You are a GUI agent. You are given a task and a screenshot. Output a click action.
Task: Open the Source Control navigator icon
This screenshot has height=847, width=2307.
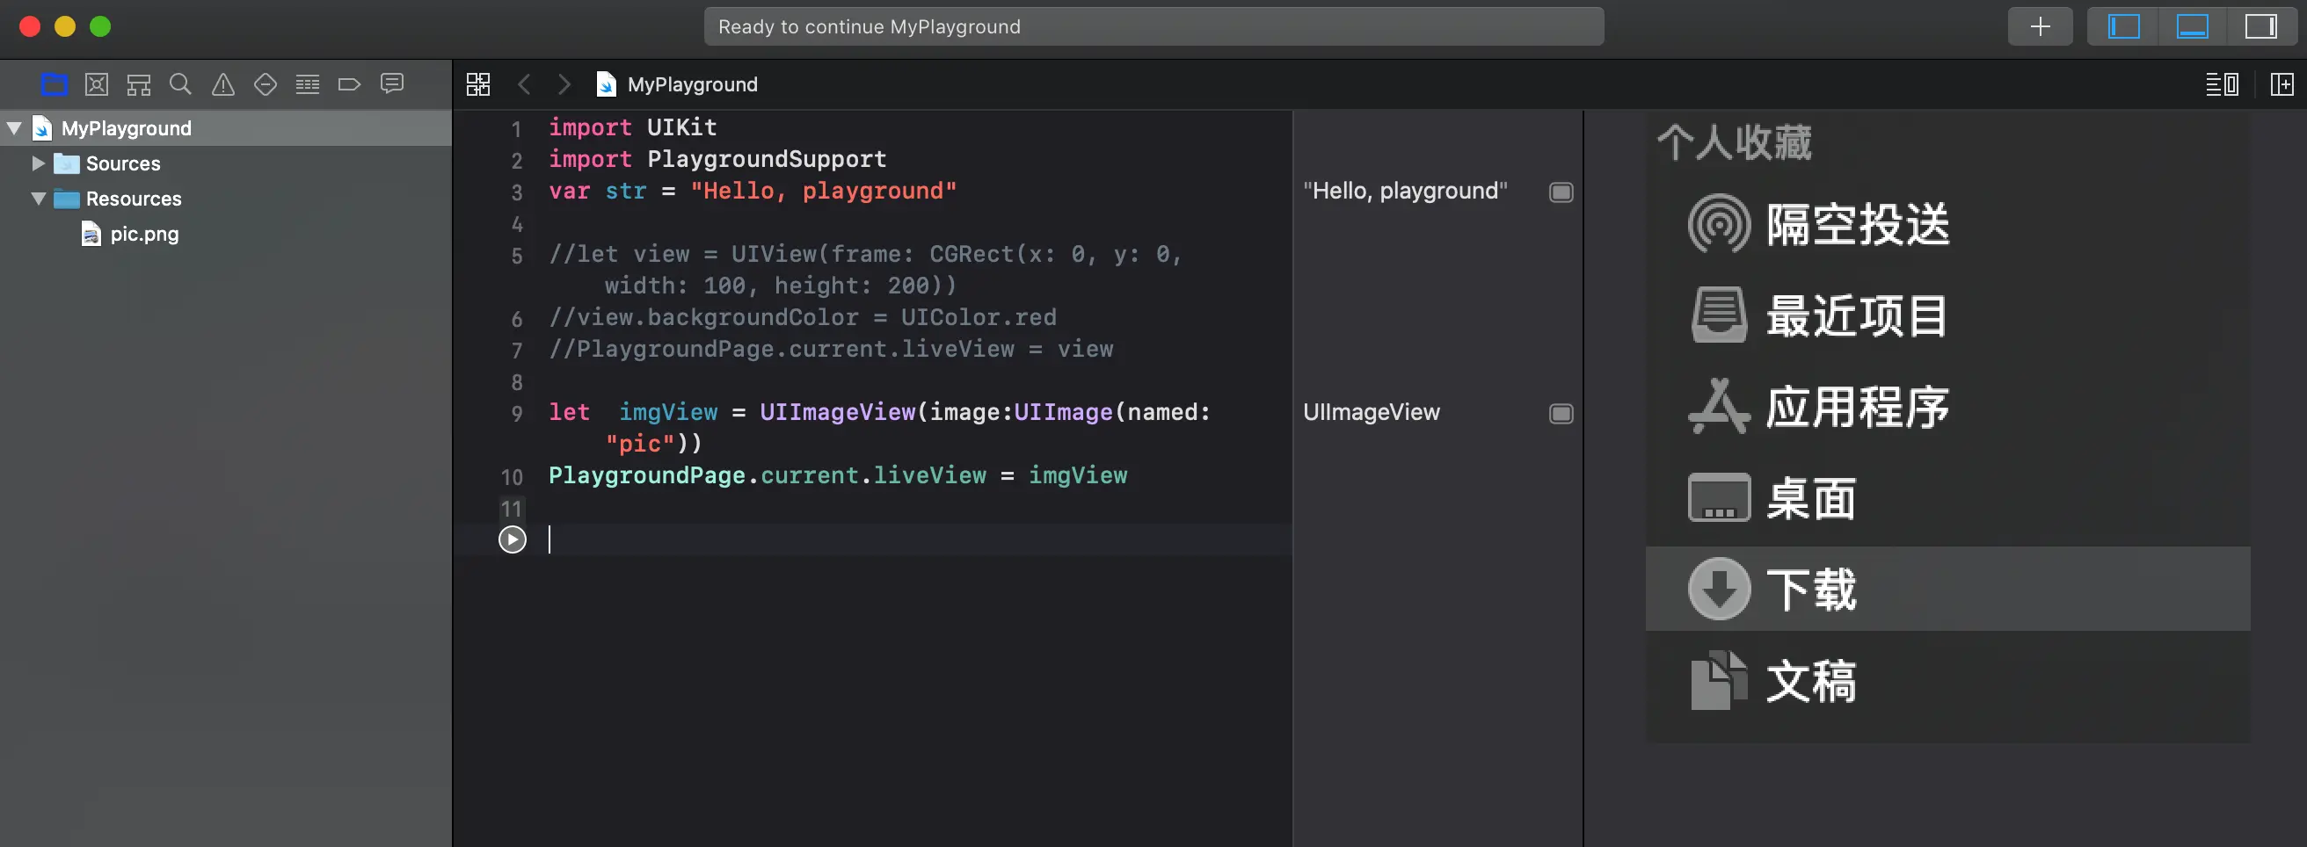click(97, 85)
